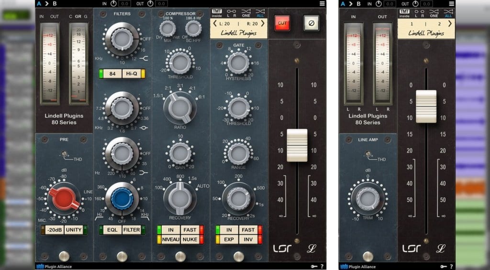Image resolution: width=490 pixels, height=270 pixels.
Task: Click the compressor MIX knob
Action: [x=168, y=29]
